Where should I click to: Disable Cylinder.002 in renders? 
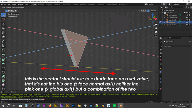coord(189,15)
